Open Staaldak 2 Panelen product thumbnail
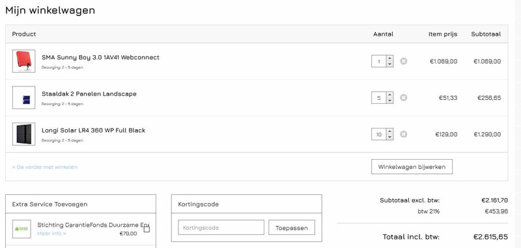The image size is (521, 248). pos(23,97)
